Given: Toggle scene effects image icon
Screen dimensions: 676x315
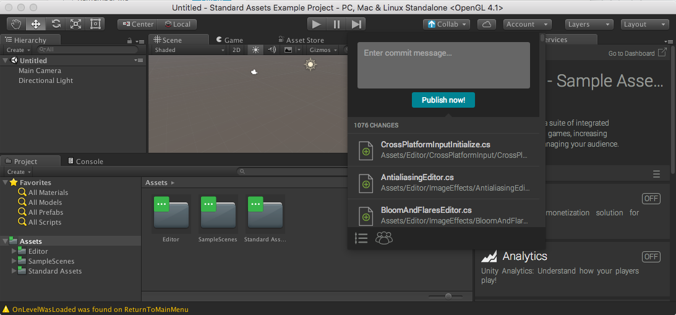Looking at the screenshot, I should pyautogui.click(x=288, y=50).
